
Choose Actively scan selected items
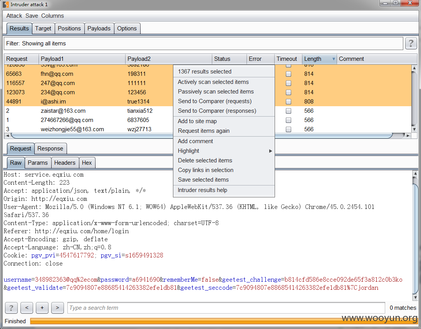pos(224,82)
